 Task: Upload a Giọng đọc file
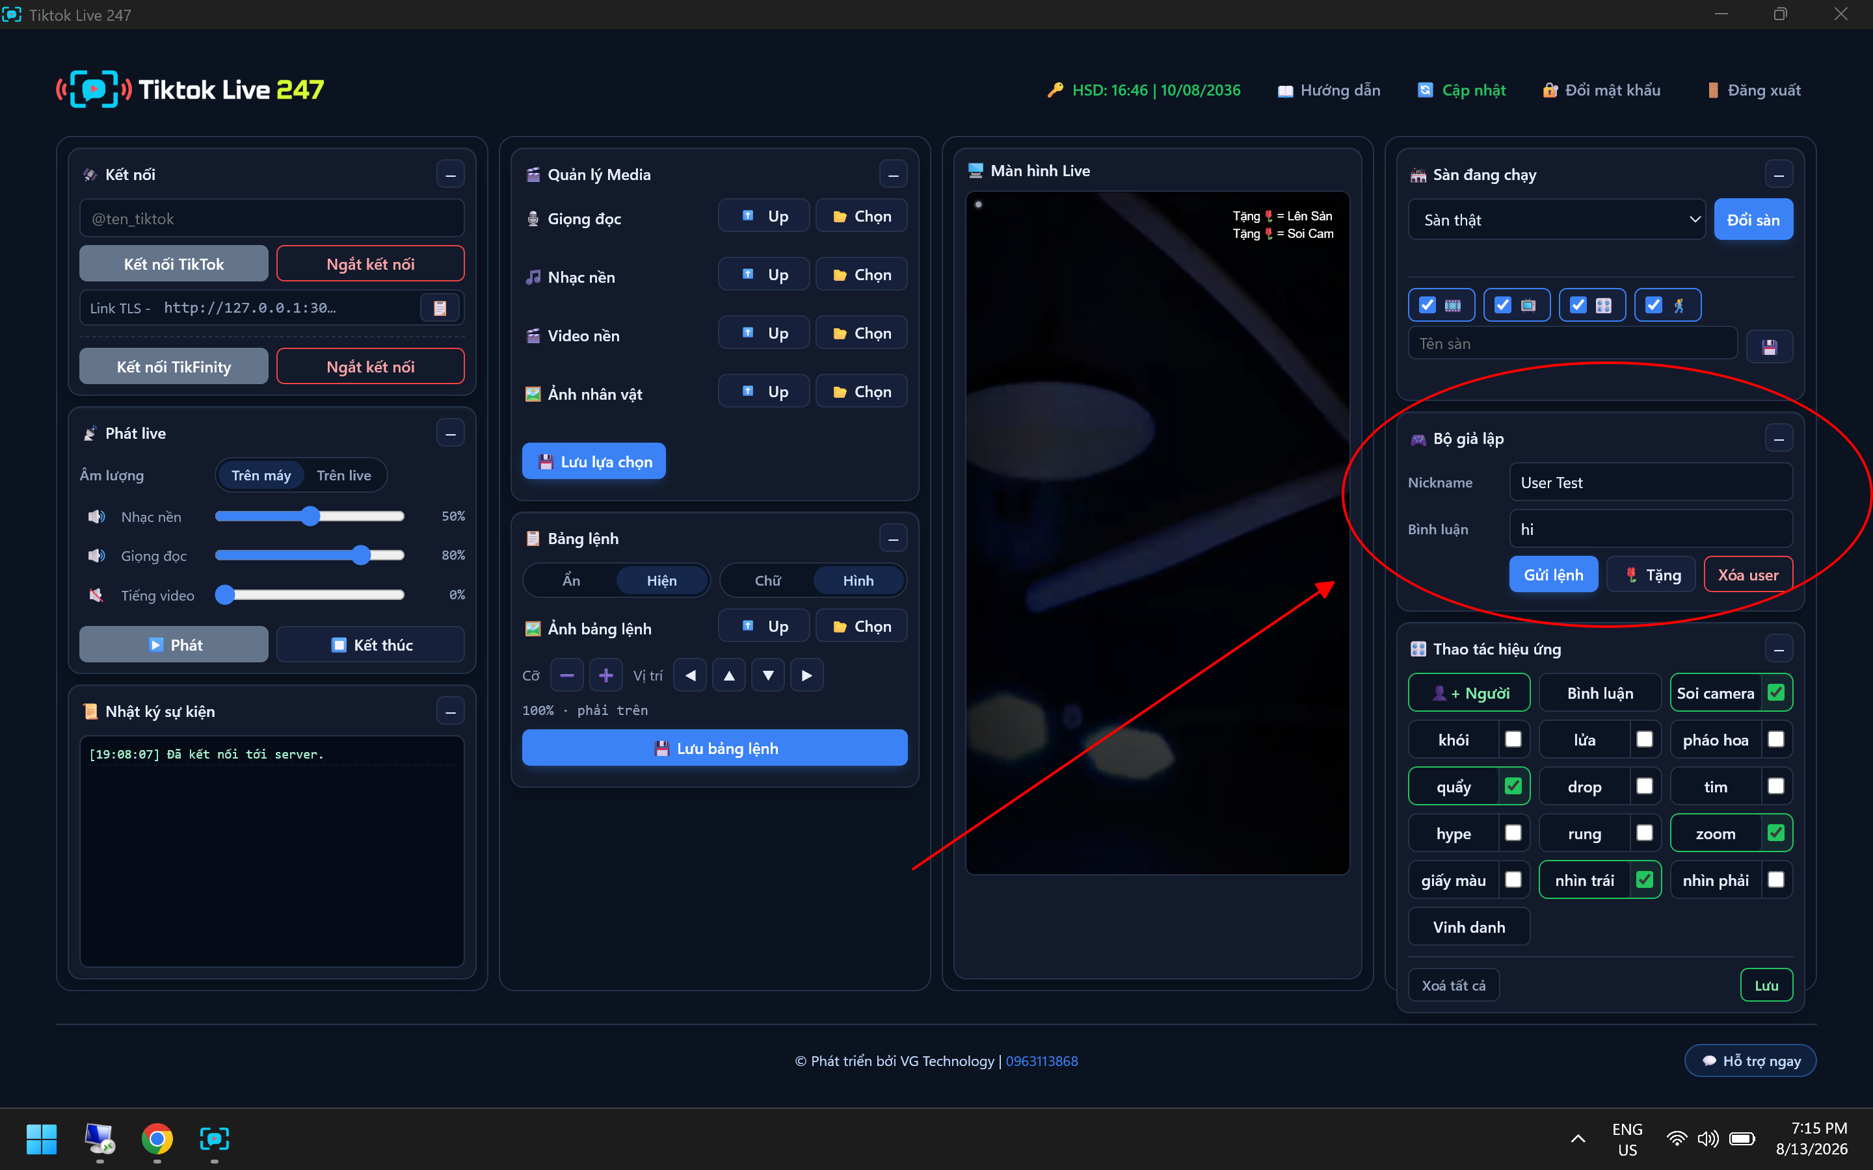tap(764, 216)
